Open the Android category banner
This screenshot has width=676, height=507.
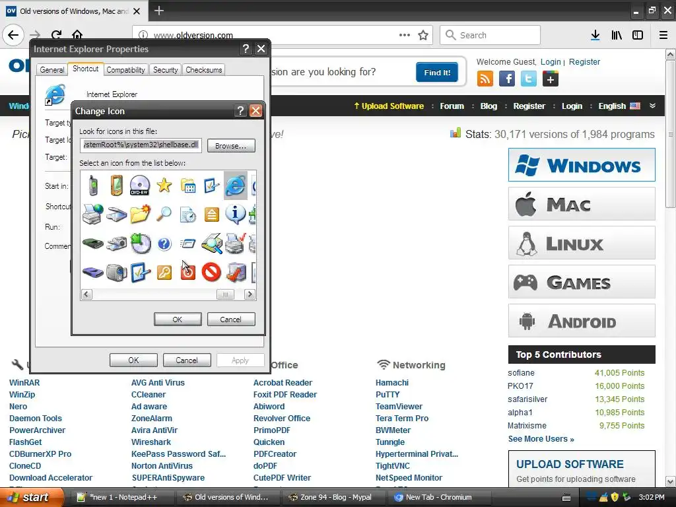(582, 321)
